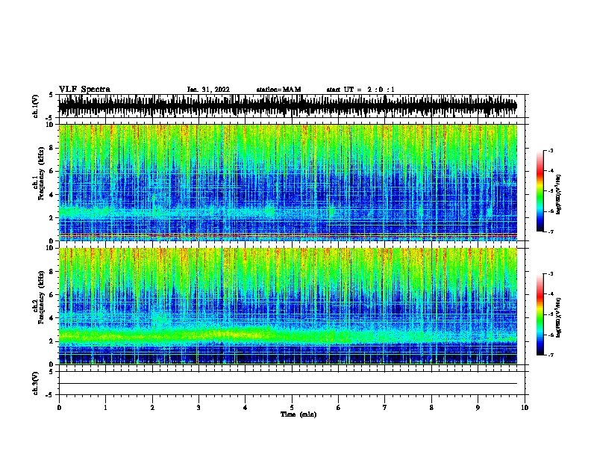Click the time axis tick label "4"
Viewport: 591px width, 457px height.
tap(246, 407)
